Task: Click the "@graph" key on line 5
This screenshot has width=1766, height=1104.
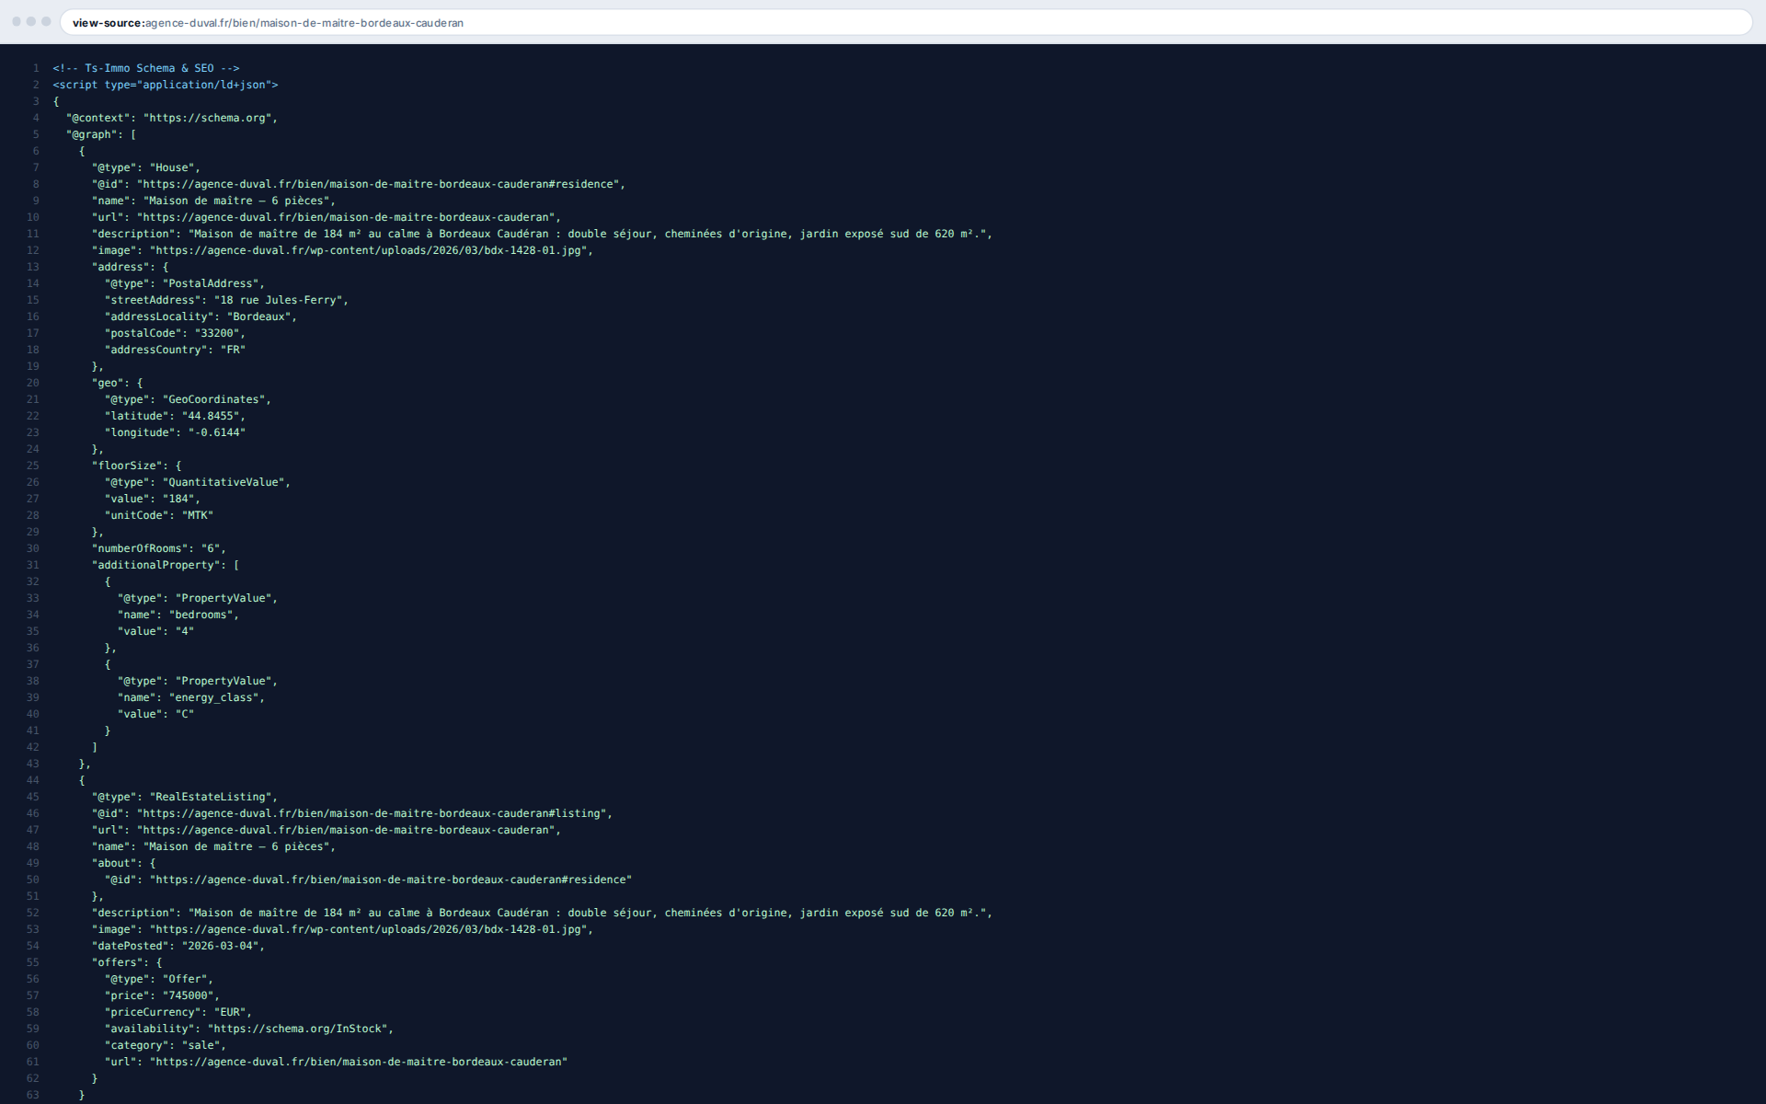Action: pos(91,134)
